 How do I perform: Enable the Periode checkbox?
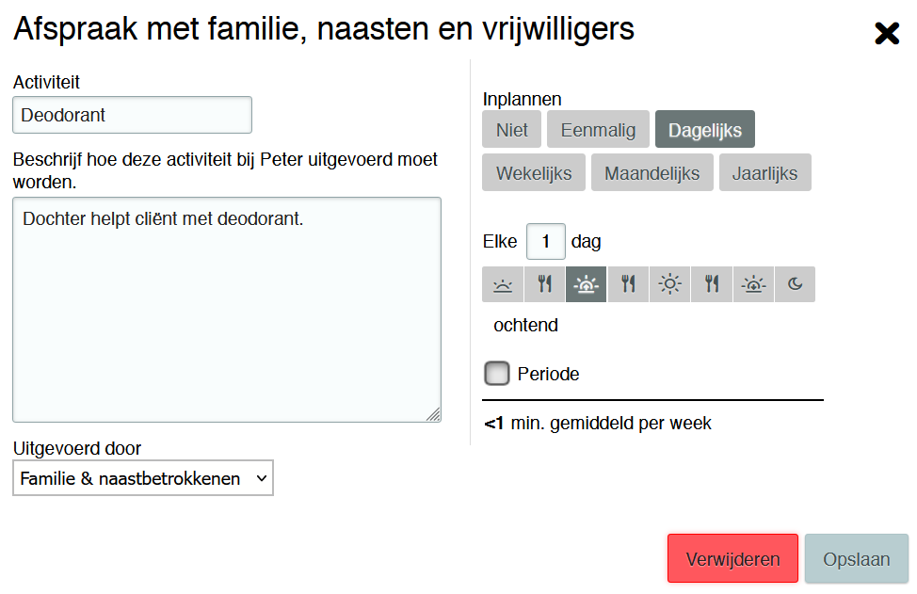(496, 374)
